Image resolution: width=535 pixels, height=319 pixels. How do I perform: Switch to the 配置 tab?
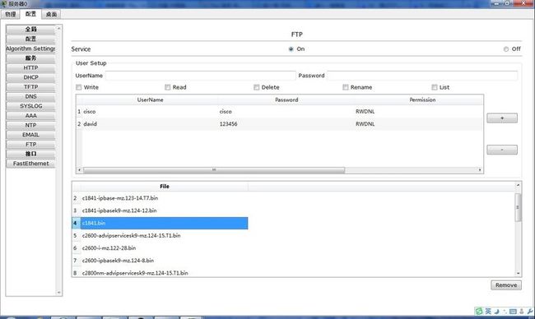pos(30,14)
